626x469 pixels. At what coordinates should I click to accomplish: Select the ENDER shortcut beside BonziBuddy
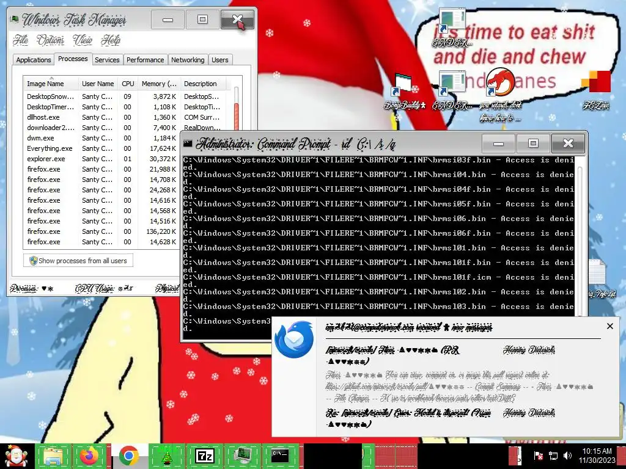pos(452,90)
